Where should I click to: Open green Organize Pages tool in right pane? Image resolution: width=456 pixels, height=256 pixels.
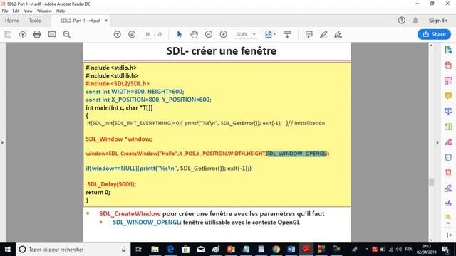(448, 127)
